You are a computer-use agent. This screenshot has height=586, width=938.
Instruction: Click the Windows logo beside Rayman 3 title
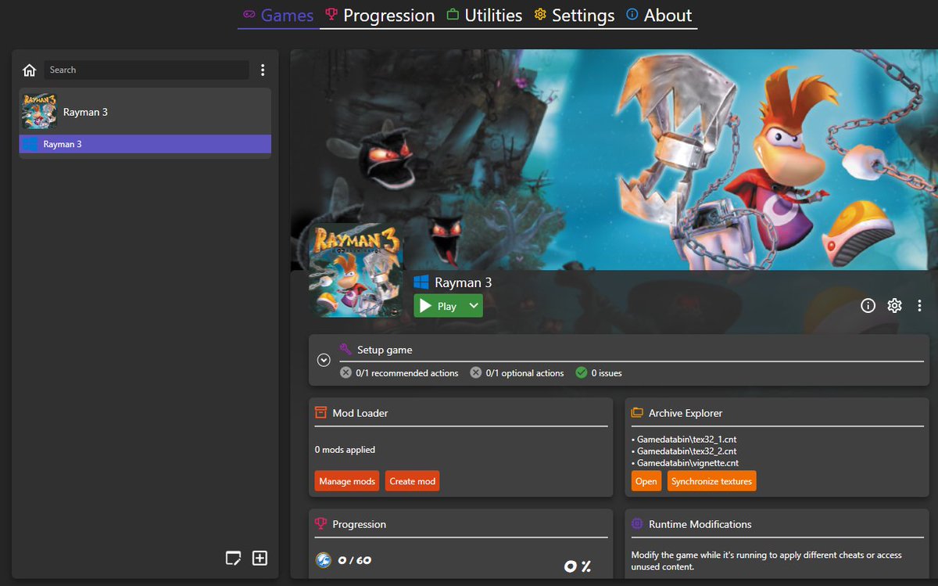tap(421, 282)
